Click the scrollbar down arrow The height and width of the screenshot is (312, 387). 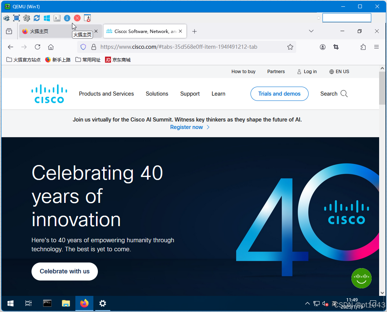[x=382, y=293]
